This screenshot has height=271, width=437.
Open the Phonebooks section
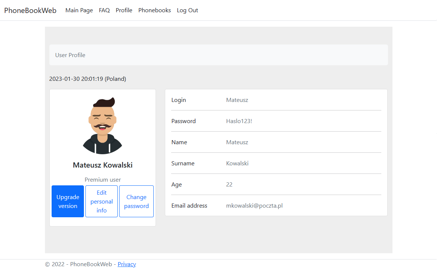(154, 10)
